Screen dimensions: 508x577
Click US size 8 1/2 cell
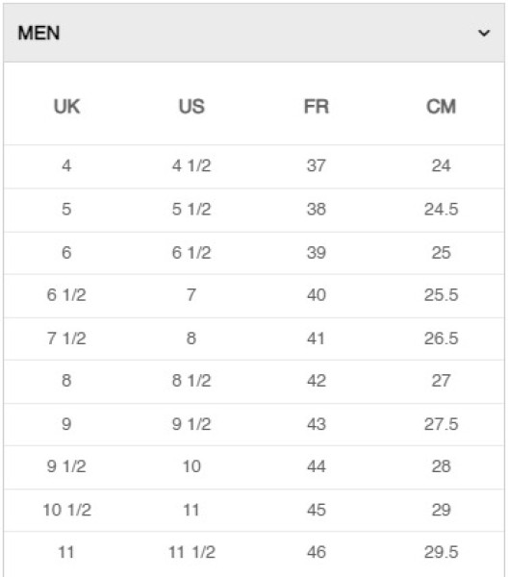pos(191,381)
